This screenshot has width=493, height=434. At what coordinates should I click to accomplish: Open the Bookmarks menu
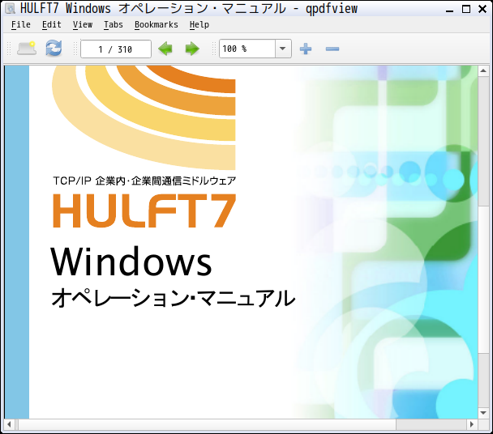pos(156,24)
